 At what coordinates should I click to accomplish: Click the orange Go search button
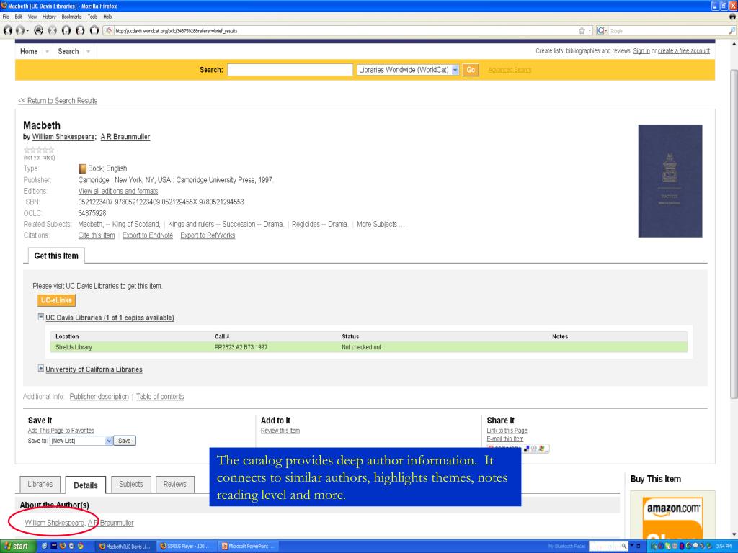pyautogui.click(x=471, y=70)
